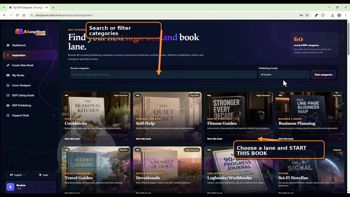This screenshot has height=197, width=350.
Task: Click Start this book under Cookbooks
Action: [72, 139]
